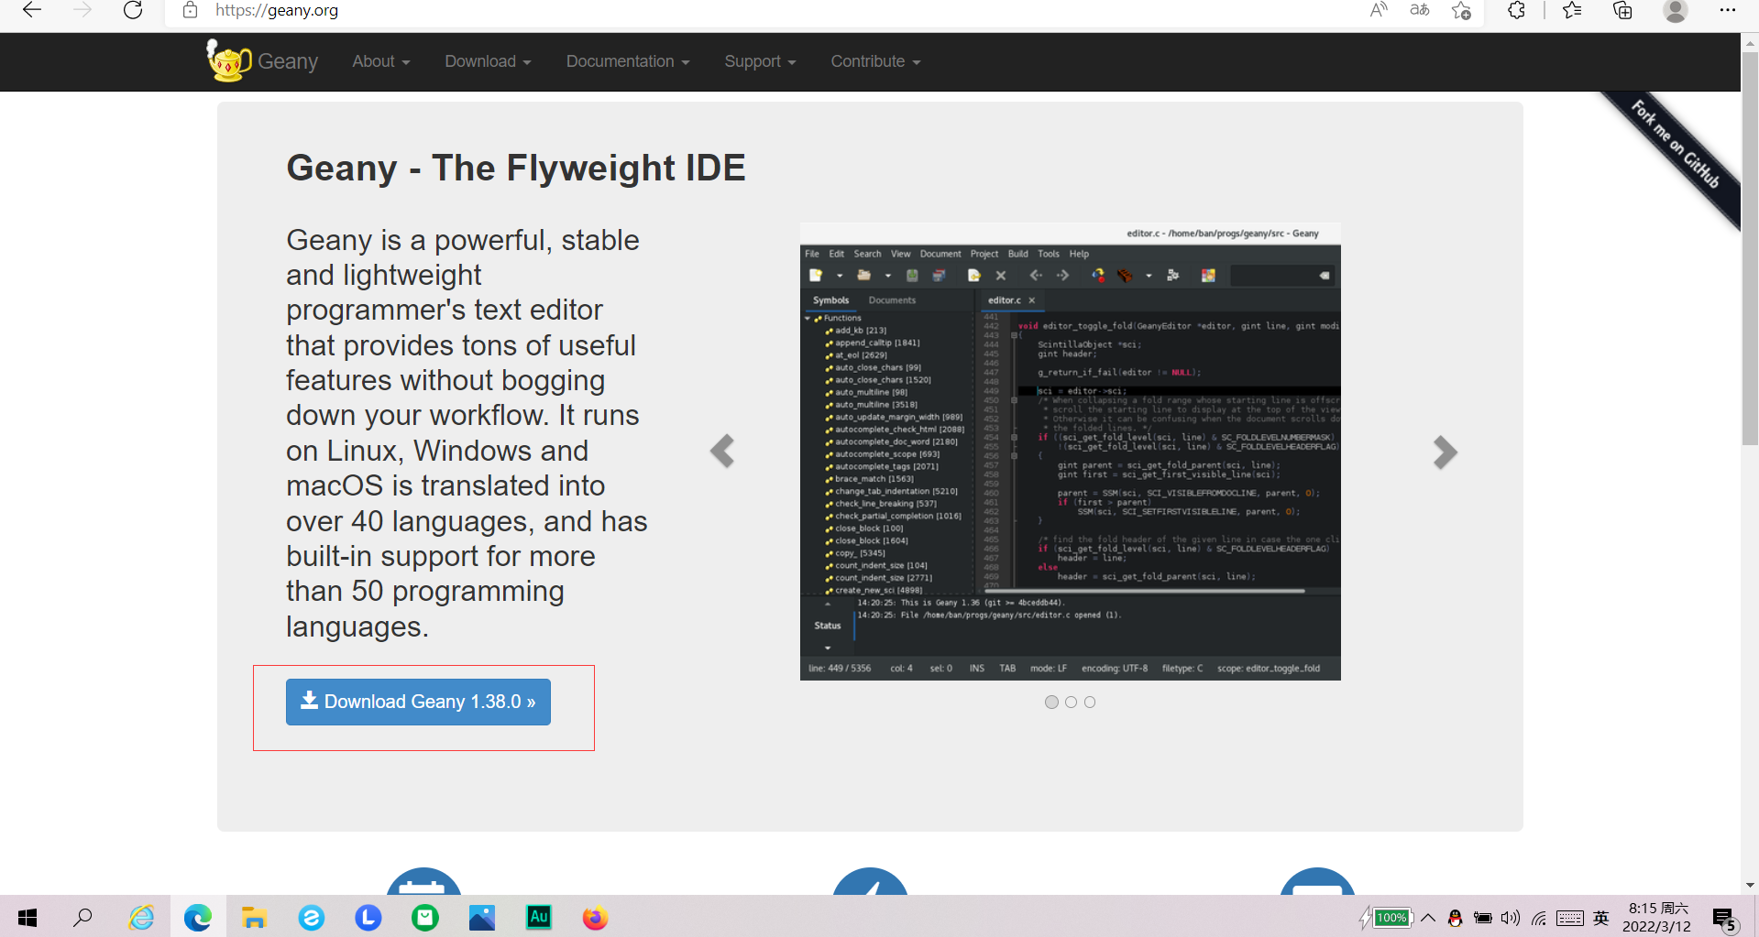The height and width of the screenshot is (937, 1759).
Task: Switch to Microsoft Edge in taskbar
Action: pyautogui.click(x=198, y=917)
